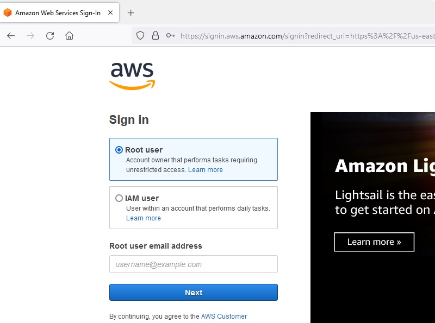Image resolution: width=435 pixels, height=323 pixels.
Task: Click the browser back arrow
Action: pyautogui.click(x=11, y=36)
